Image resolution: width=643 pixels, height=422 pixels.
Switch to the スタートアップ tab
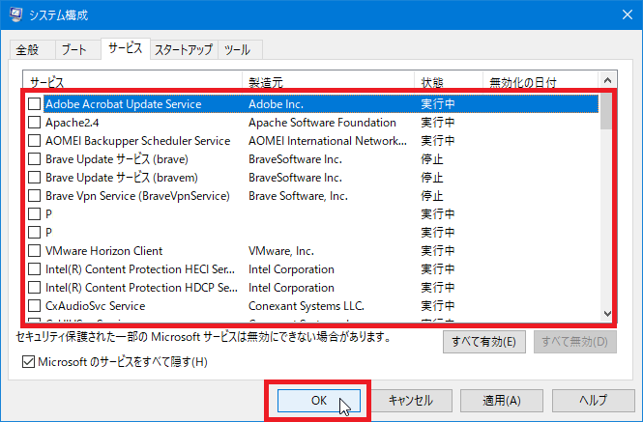tap(183, 49)
